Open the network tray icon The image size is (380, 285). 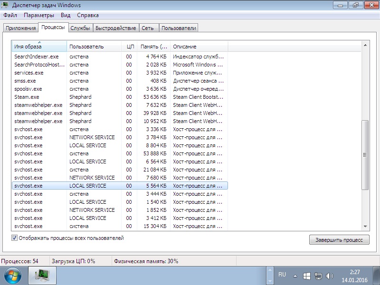click(318, 276)
